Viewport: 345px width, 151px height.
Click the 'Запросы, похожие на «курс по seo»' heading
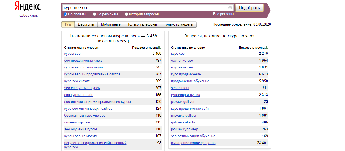(219, 36)
